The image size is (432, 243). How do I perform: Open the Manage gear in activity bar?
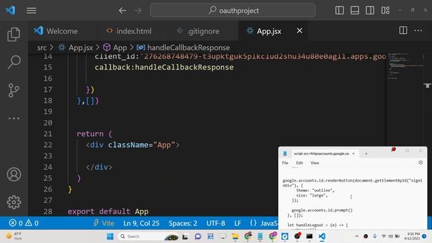(13, 202)
